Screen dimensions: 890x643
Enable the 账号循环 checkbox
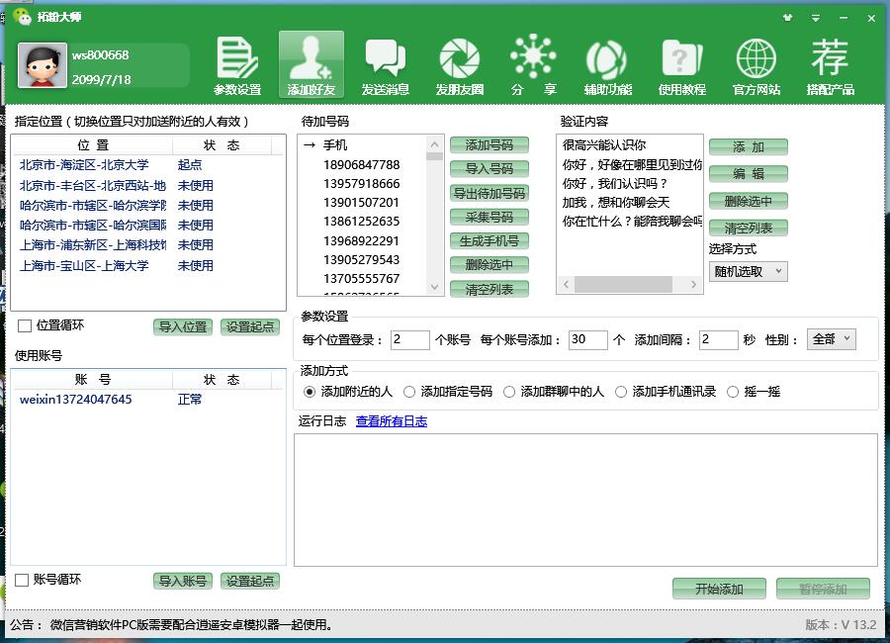22,580
